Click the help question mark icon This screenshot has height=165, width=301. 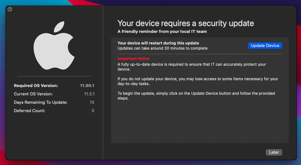[x=10, y=9]
